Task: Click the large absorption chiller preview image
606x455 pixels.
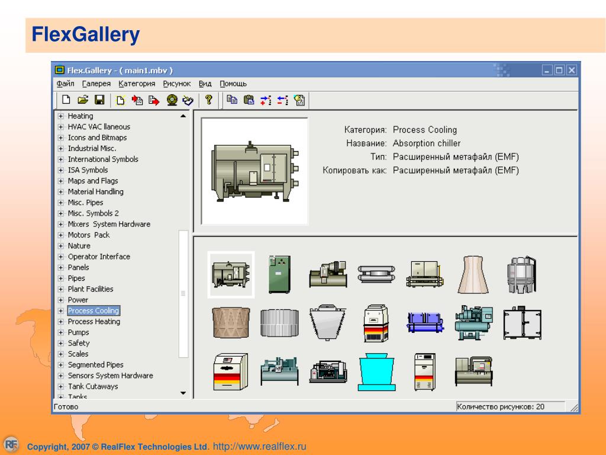Action: 254,171
